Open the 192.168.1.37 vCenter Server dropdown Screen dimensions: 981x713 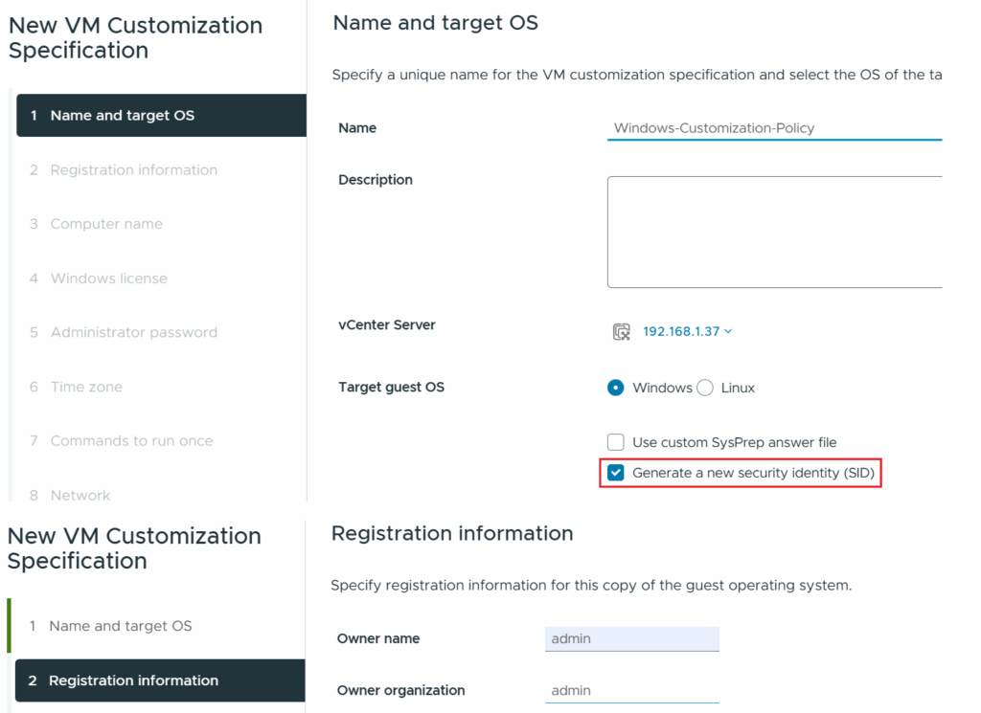687,332
